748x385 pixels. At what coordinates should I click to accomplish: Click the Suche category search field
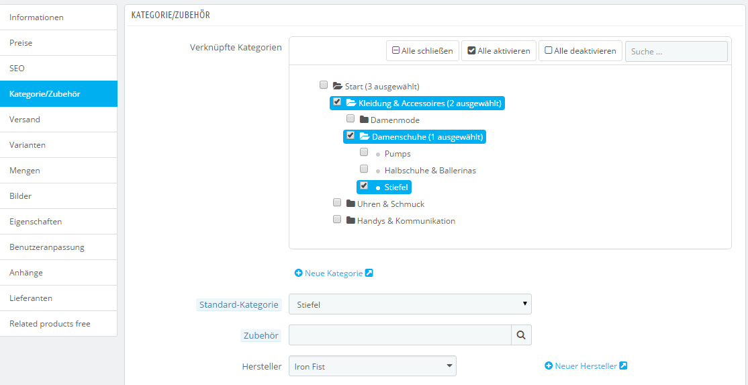tap(675, 51)
